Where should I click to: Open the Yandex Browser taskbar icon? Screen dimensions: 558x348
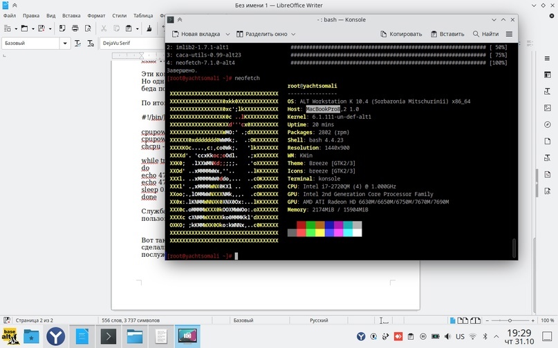(x=55, y=336)
